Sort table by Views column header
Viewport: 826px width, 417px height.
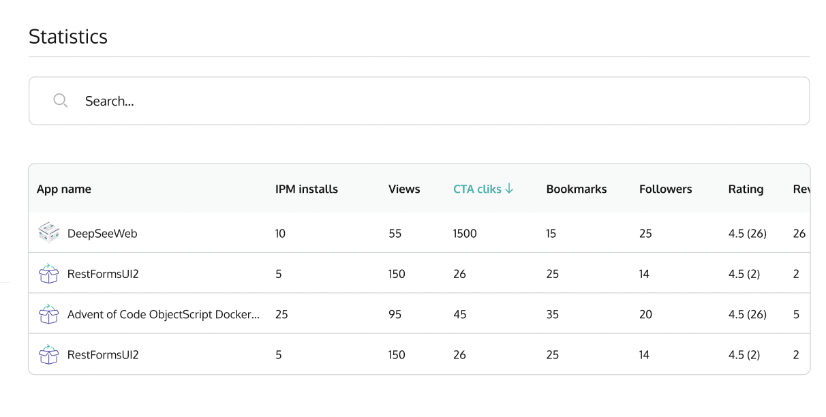click(x=404, y=189)
